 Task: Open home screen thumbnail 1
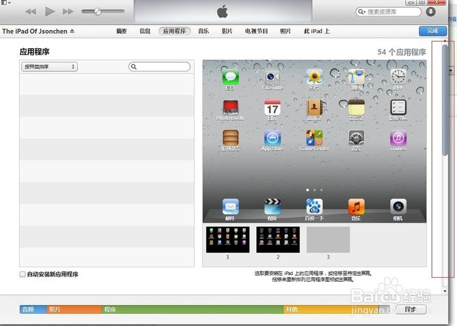pyautogui.click(x=228, y=240)
